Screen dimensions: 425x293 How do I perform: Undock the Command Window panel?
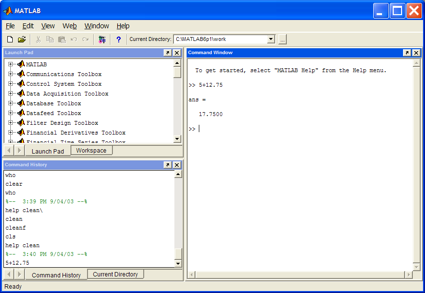(x=407, y=53)
